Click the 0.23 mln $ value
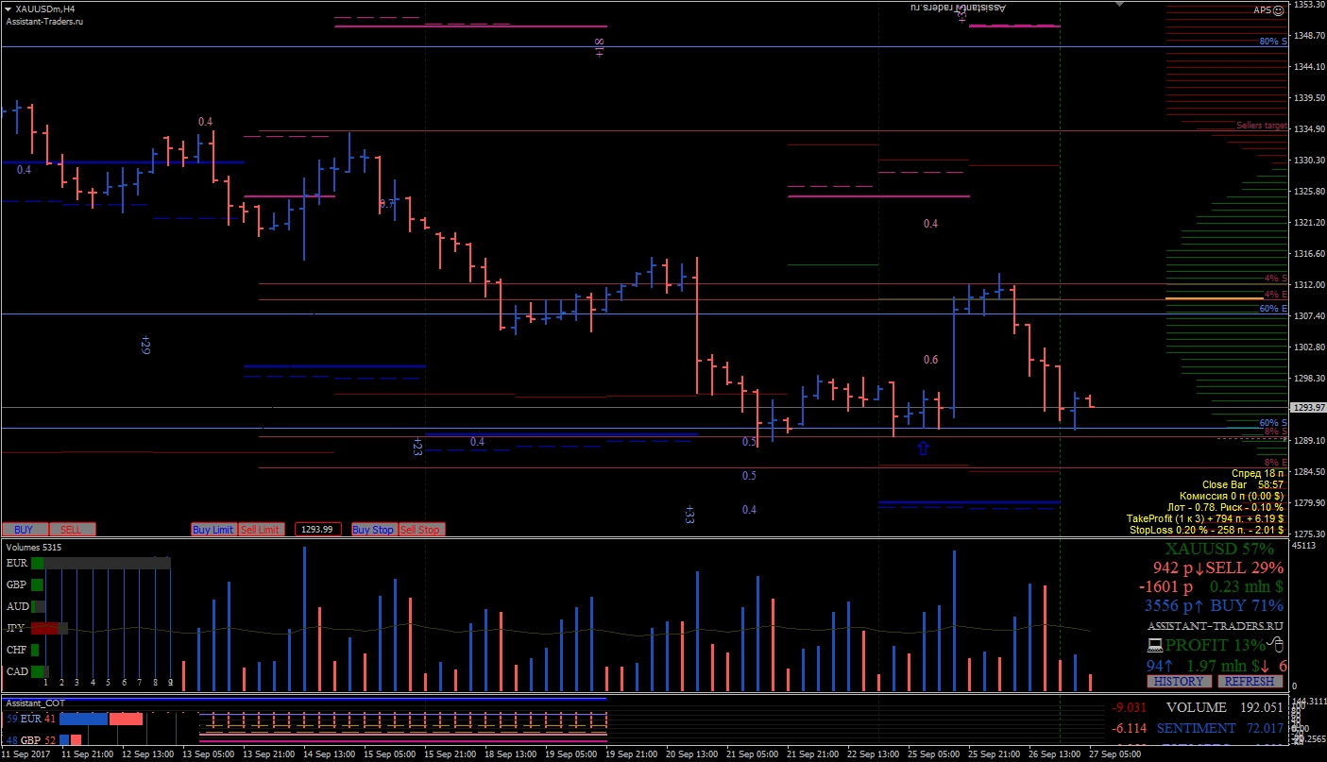The height and width of the screenshot is (762, 1327). tap(1247, 586)
